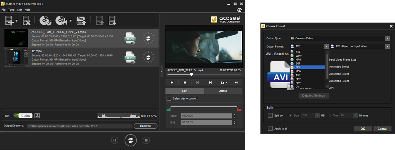Toggle the Split by checkbox

[x=270, y=115]
